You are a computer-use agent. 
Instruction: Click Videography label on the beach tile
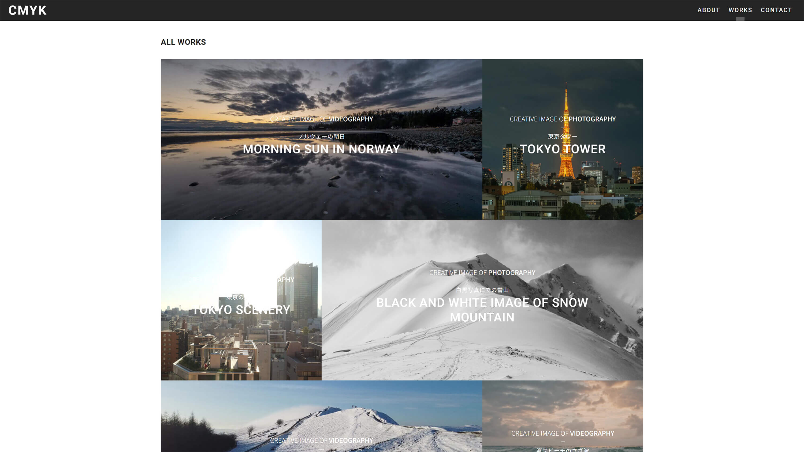[x=592, y=433]
